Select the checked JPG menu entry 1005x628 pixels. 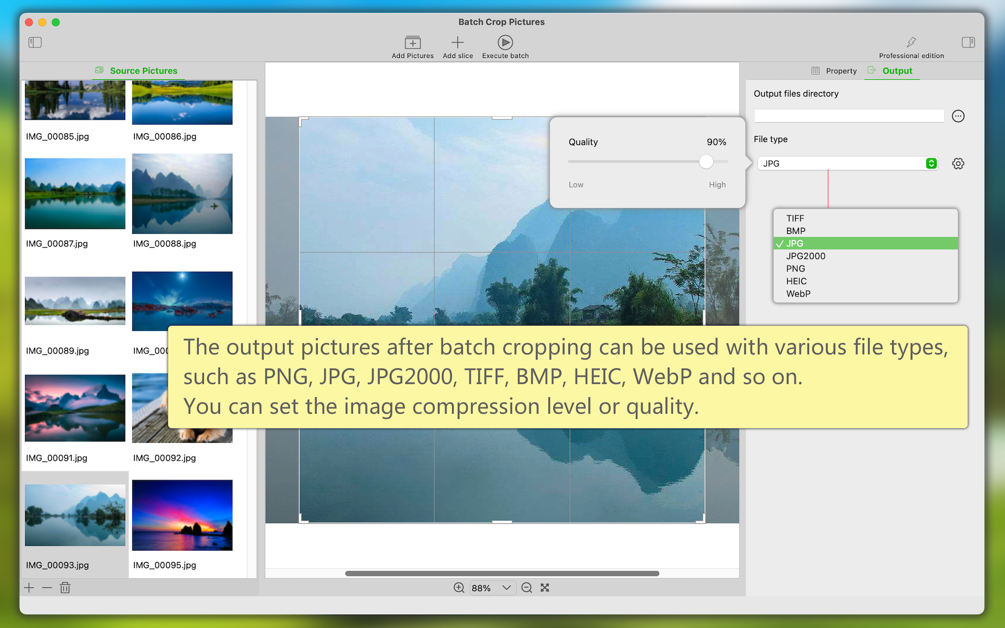pos(865,243)
